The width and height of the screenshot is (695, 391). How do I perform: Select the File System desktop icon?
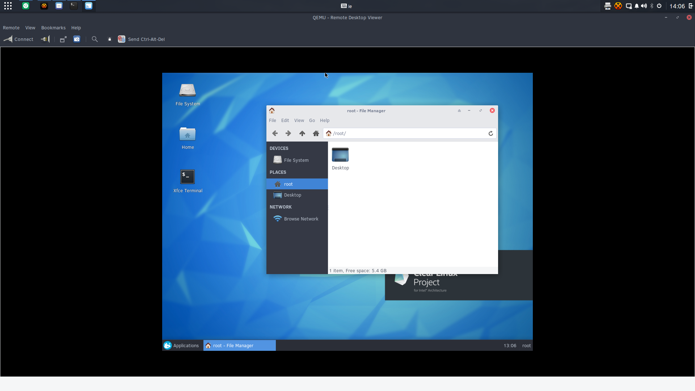point(188,95)
